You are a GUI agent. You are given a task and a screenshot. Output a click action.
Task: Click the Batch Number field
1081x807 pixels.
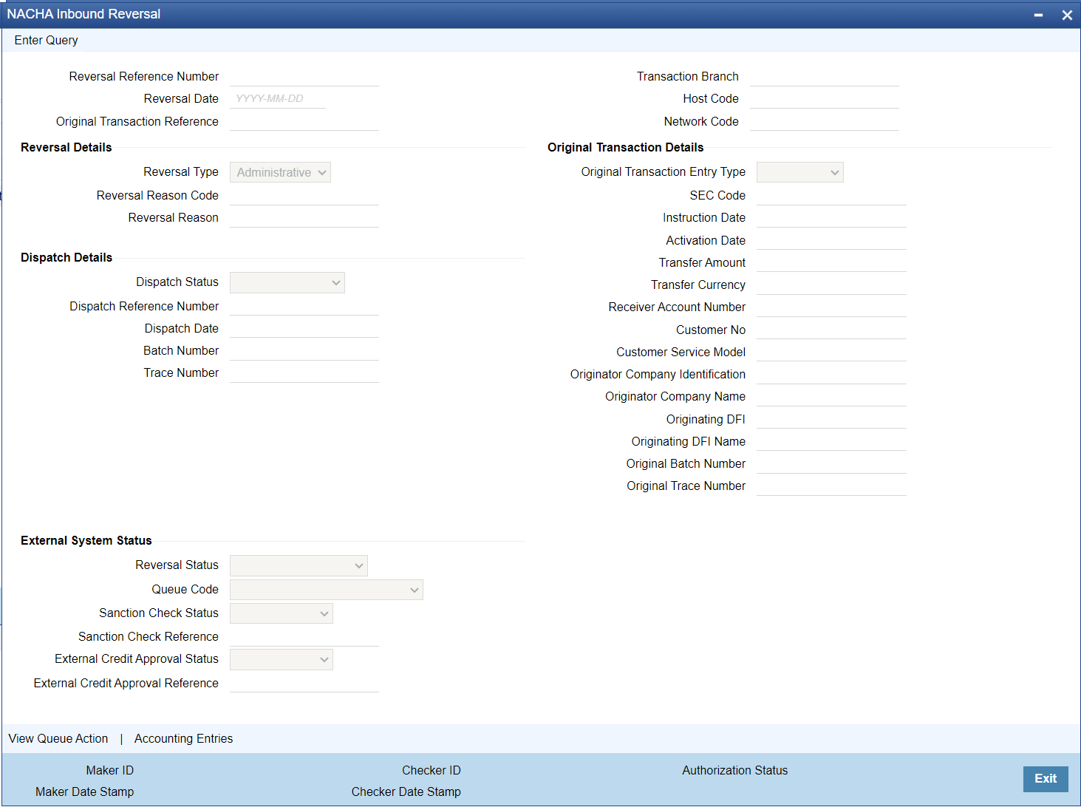[x=304, y=350]
